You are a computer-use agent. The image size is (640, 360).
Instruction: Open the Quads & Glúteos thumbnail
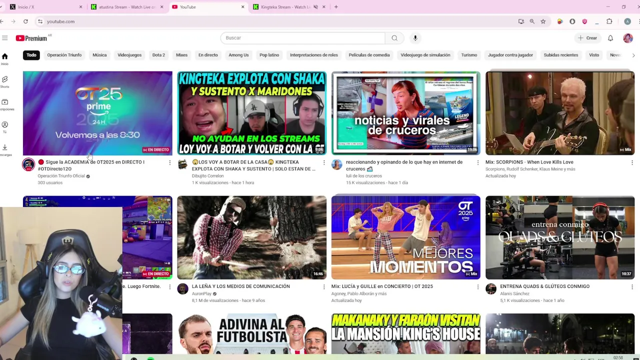click(x=560, y=237)
